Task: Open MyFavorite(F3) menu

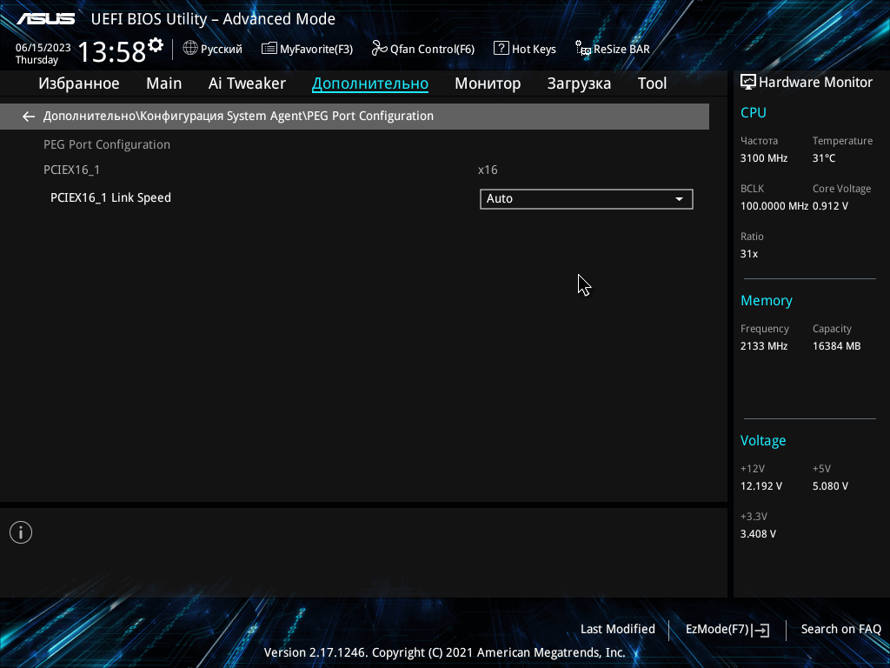Action: pyautogui.click(x=307, y=49)
